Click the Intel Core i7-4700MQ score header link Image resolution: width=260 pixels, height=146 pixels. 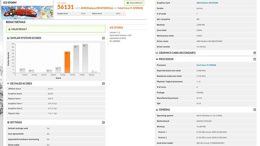pyautogui.click(x=130, y=8)
